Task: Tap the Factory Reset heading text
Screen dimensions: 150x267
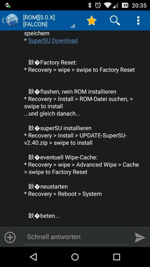Action: coord(58,63)
